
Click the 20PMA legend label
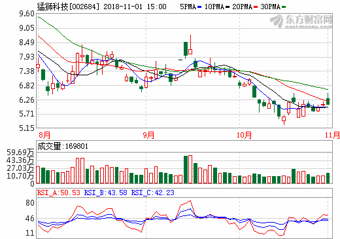[242, 7]
